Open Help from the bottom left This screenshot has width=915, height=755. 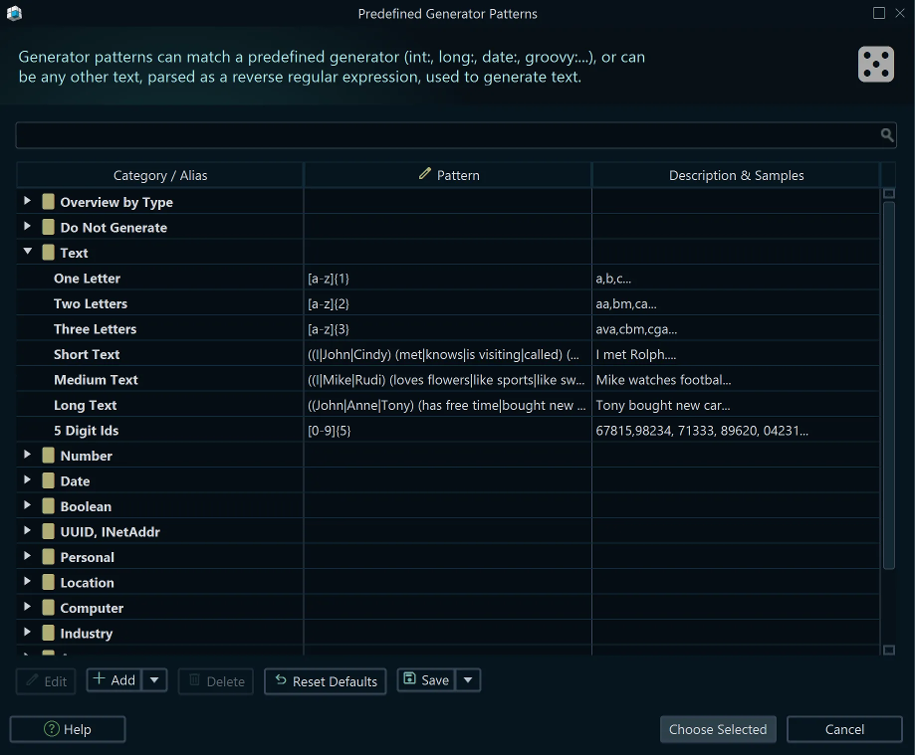tap(67, 729)
